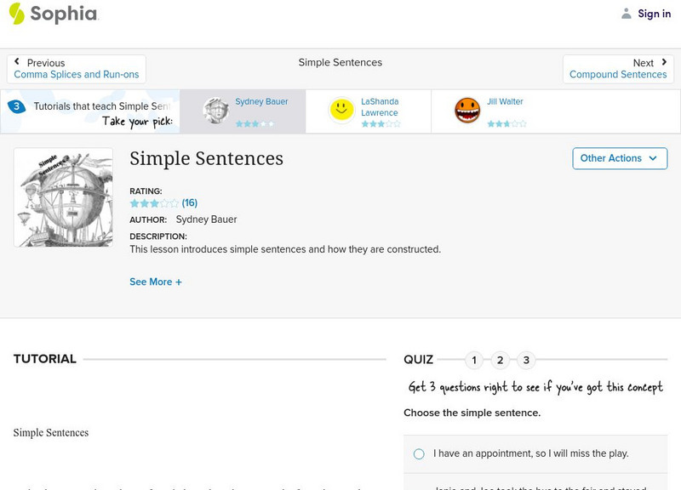Image resolution: width=681 pixels, height=490 pixels.
Task: Select the "I have an appointment" answer
Action: click(419, 454)
